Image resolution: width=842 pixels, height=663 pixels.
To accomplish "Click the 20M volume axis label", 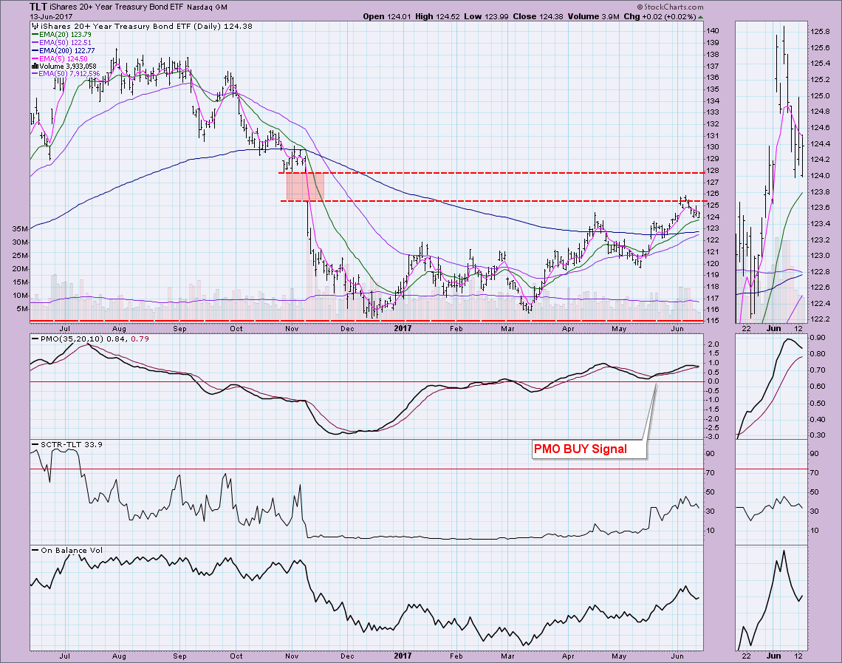I will click(20, 268).
